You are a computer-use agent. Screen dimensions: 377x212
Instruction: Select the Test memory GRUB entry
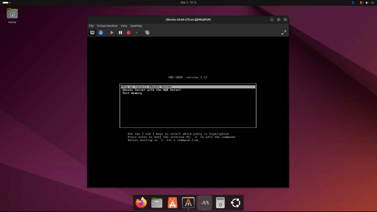pos(133,93)
